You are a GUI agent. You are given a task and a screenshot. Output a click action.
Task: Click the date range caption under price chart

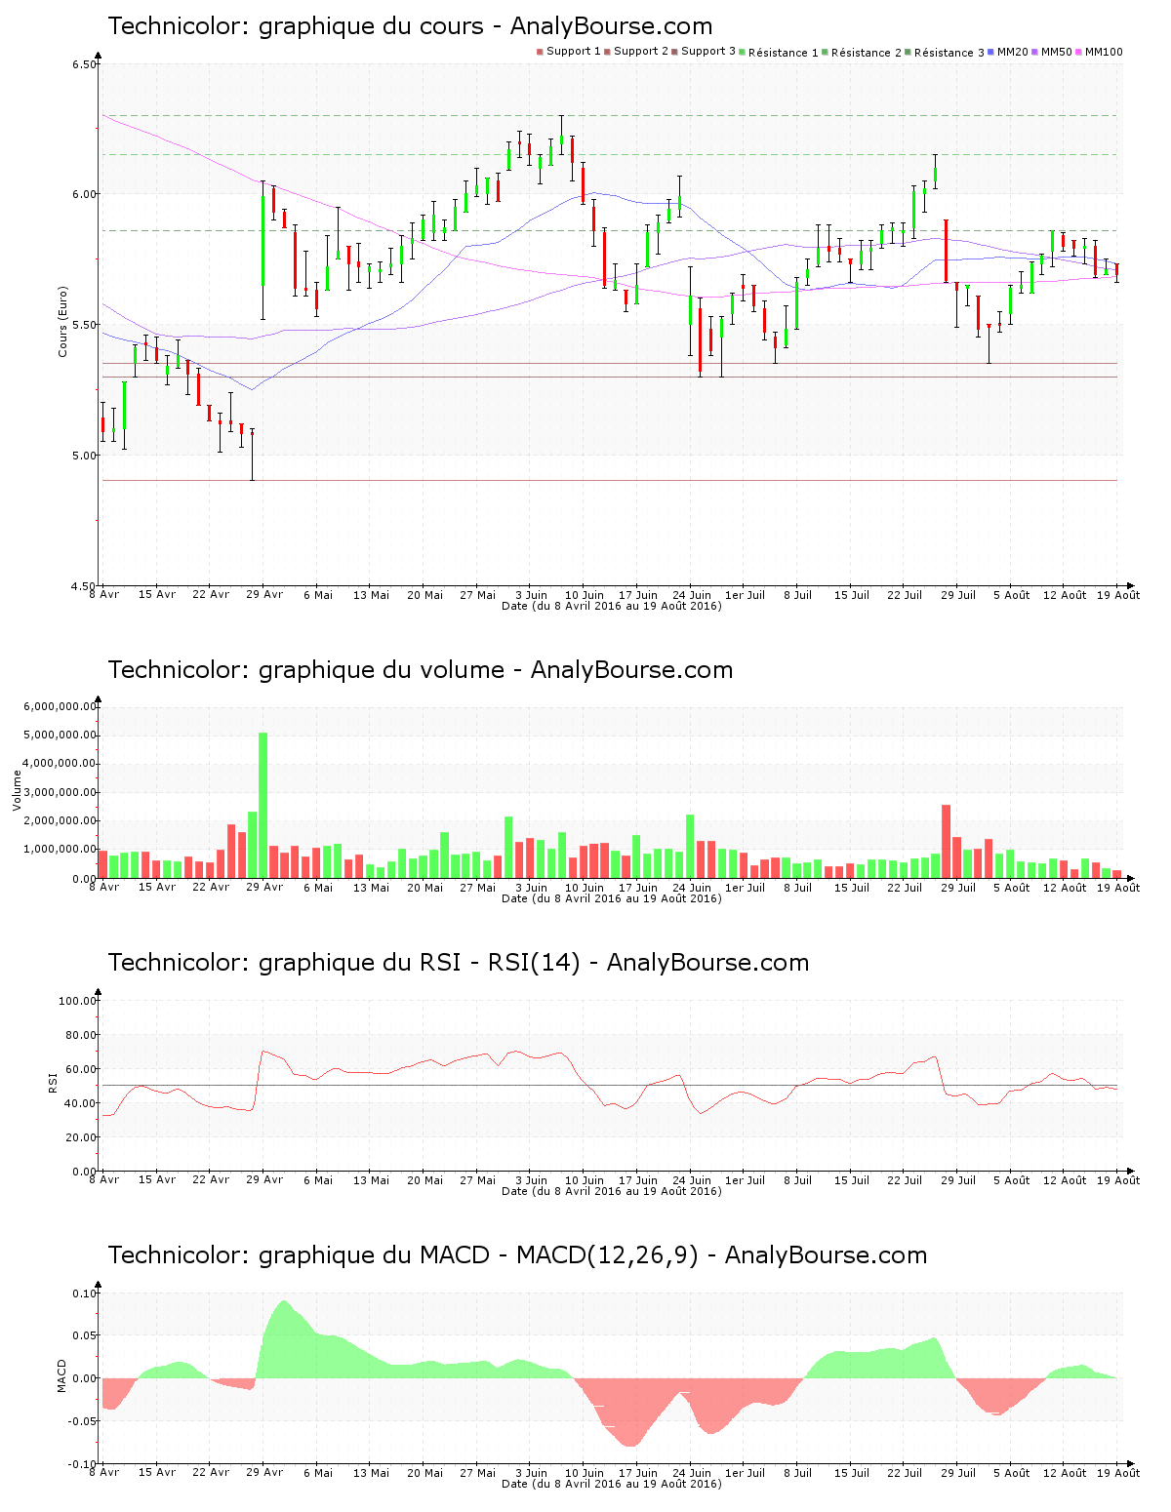pos(612,606)
